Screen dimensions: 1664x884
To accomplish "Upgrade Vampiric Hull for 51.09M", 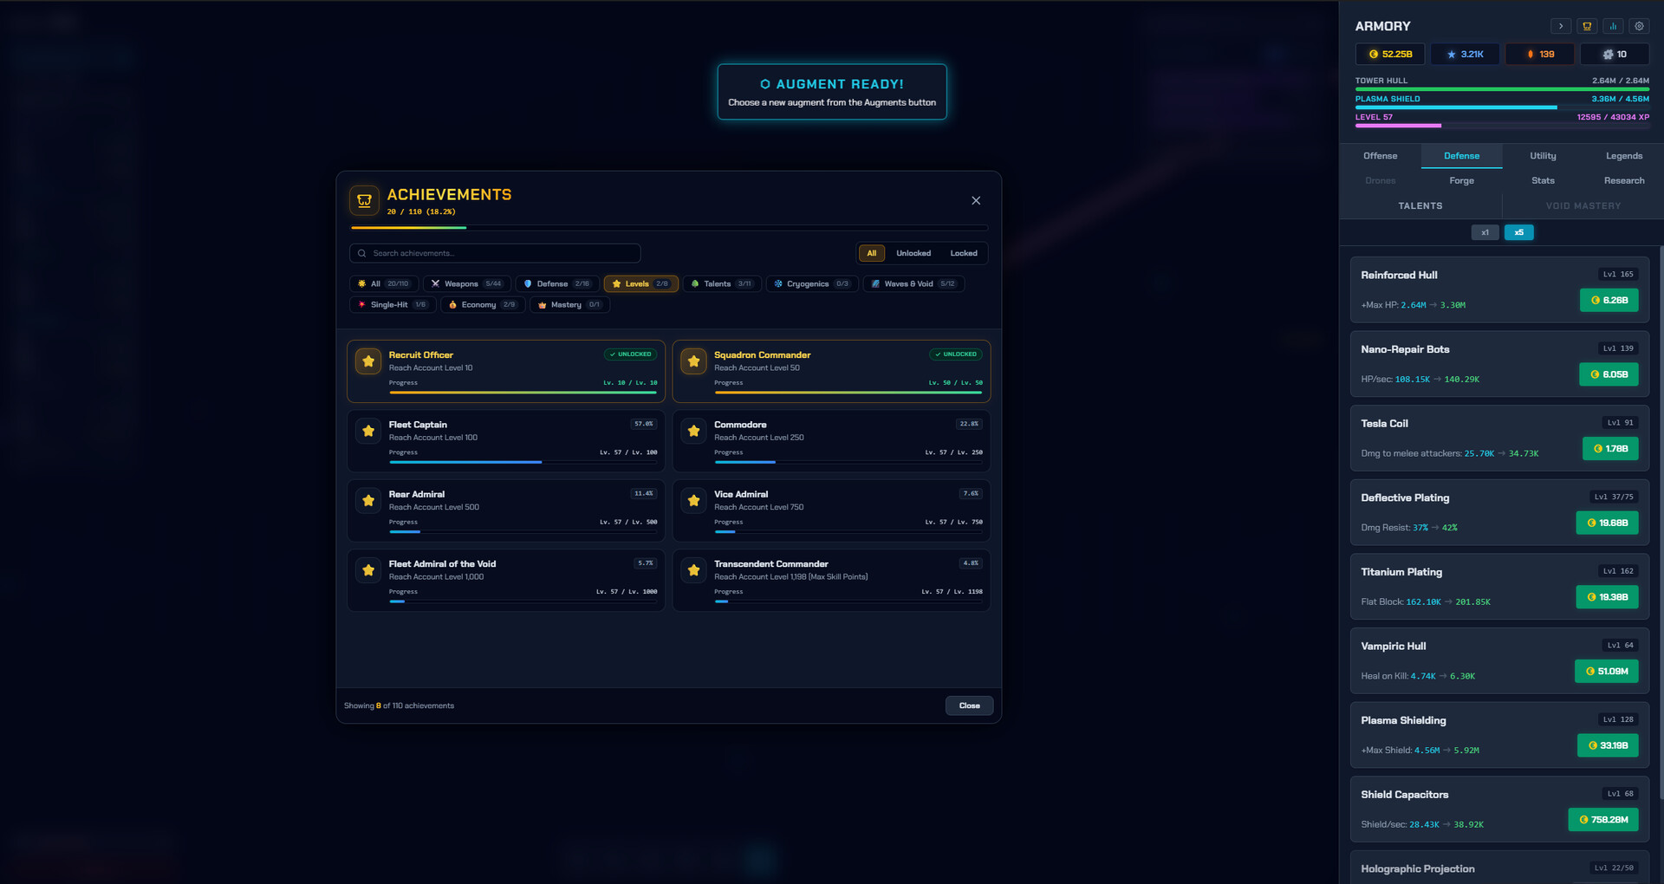I will pyautogui.click(x=1607, y=671).
